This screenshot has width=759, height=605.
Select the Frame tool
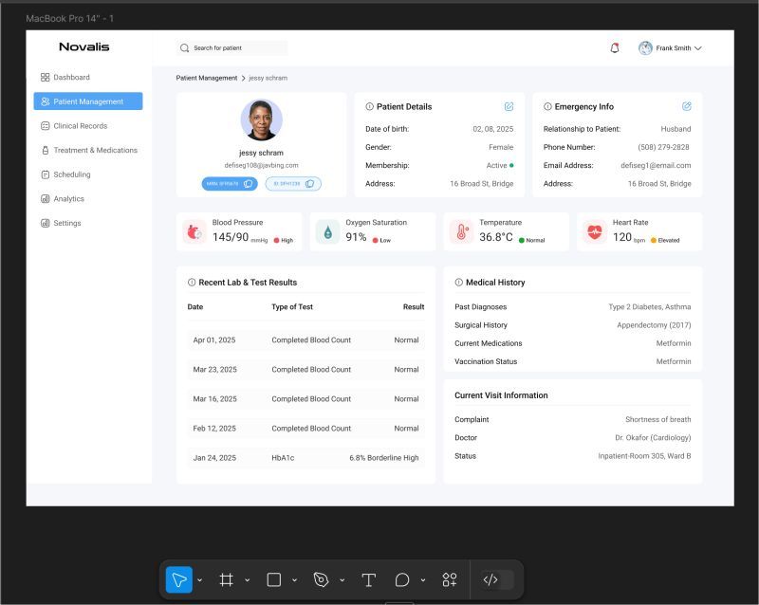pyautogui.click(x=226, y=579)
